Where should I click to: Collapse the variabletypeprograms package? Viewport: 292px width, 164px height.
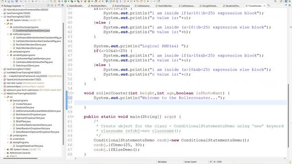(8, 55)
